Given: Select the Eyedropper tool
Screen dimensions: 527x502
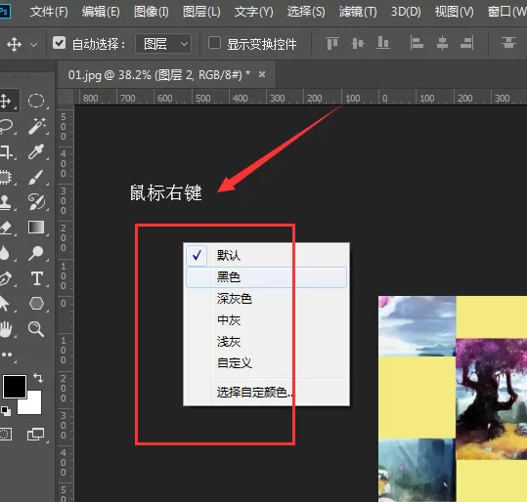Looking at the screenshot, I should click(x=36, y=151).
